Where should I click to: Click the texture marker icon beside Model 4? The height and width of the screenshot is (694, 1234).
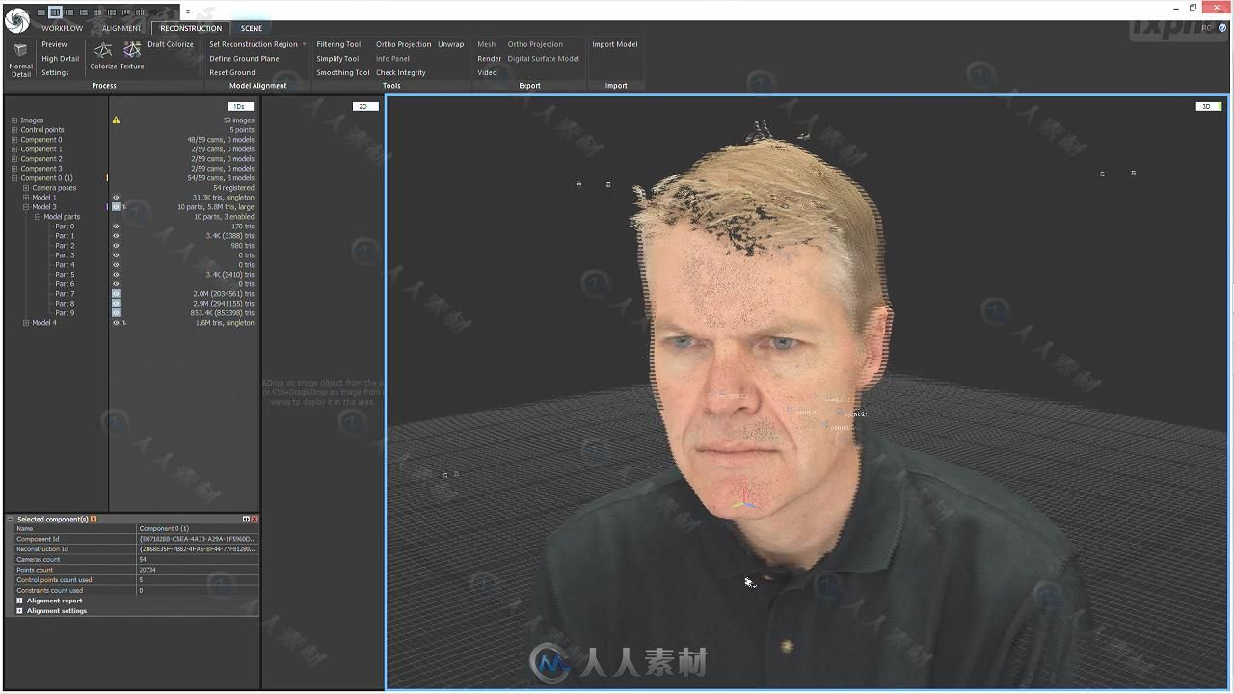124,323
